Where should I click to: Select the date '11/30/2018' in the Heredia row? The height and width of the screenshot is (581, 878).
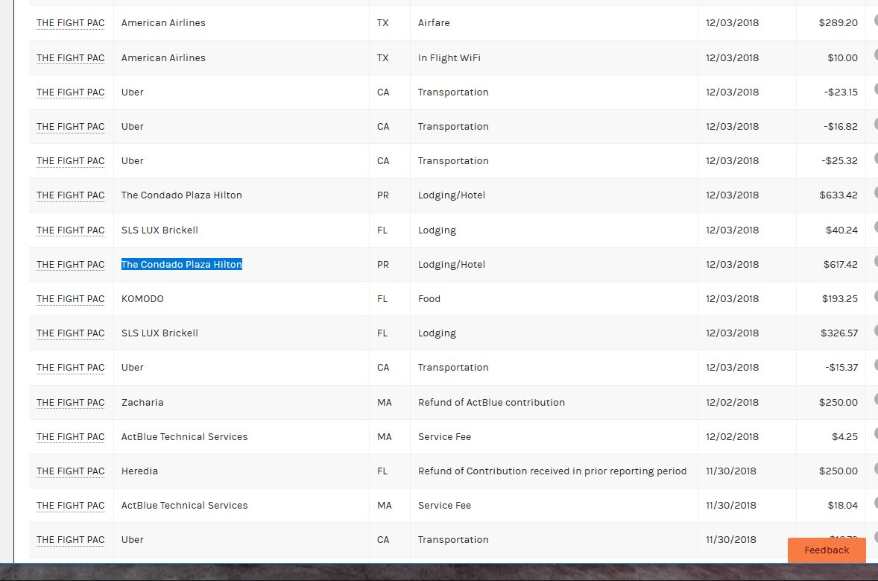pyautogui.click(x=730, y=471)
